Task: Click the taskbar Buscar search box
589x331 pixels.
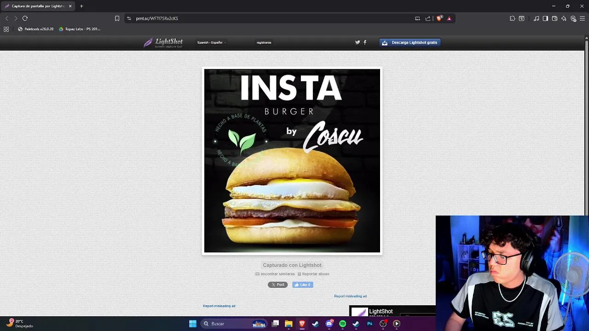Action: 234,324
